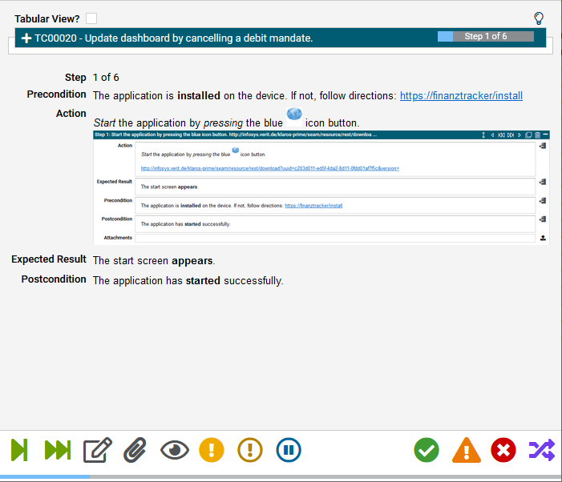Pause the test run
This screenshot has width=562, height=482.
point(289,450)
